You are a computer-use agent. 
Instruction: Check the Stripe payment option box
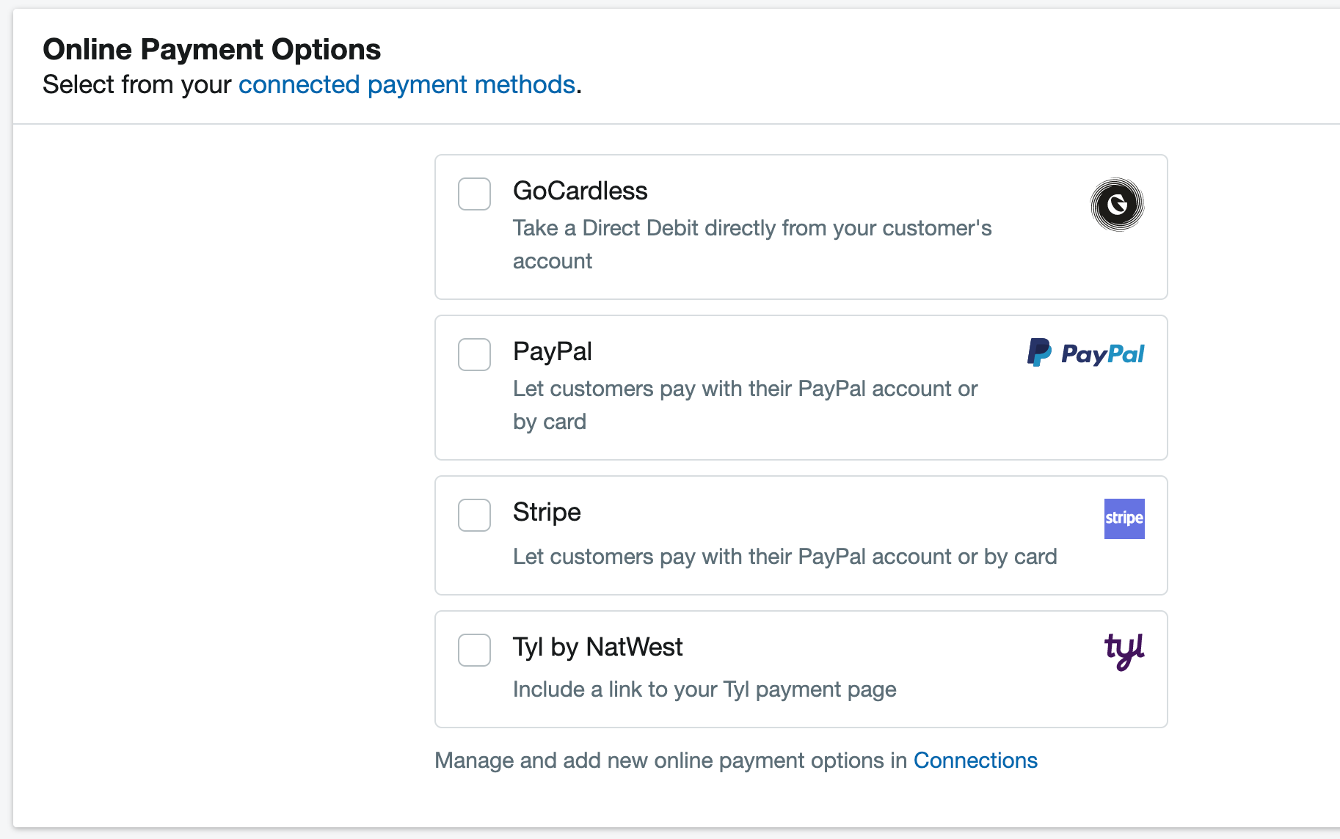point(474,515)
